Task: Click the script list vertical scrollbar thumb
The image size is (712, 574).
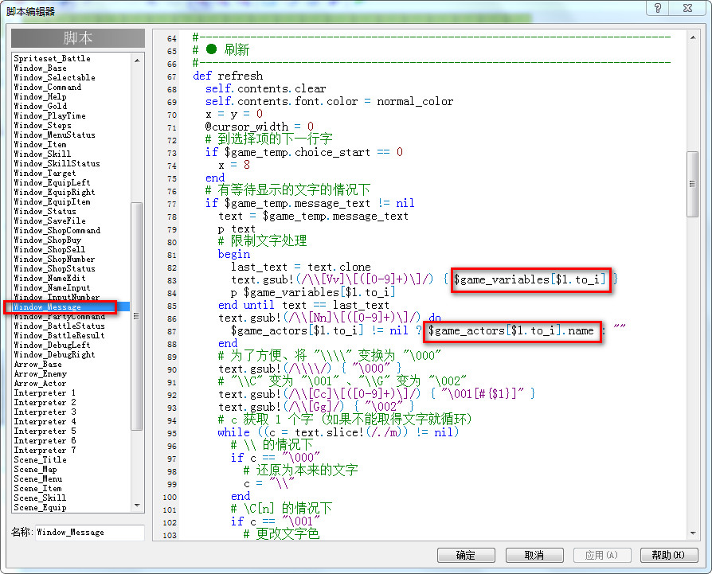Action: pyautogui.click(x=137, y=316)
